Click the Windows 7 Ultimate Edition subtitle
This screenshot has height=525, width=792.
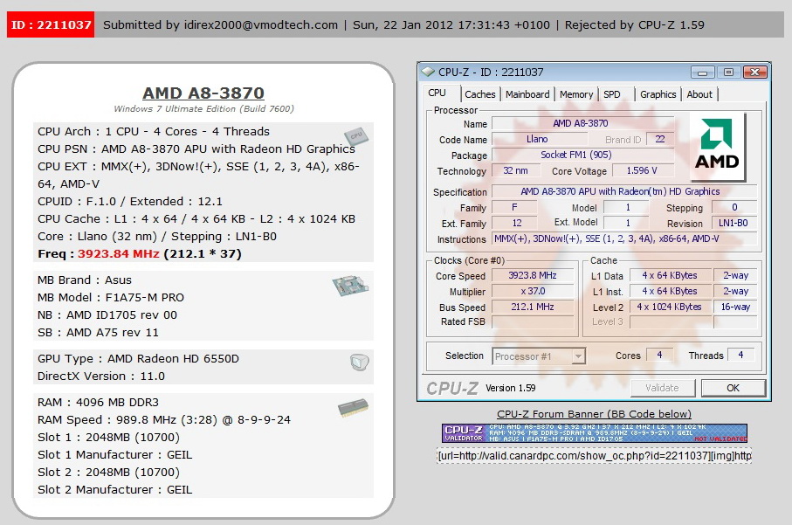pos(203,108)
